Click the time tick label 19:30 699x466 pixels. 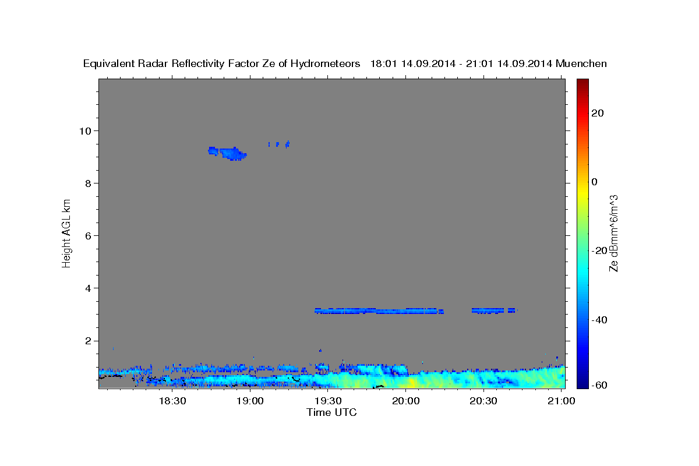point(328,401)
